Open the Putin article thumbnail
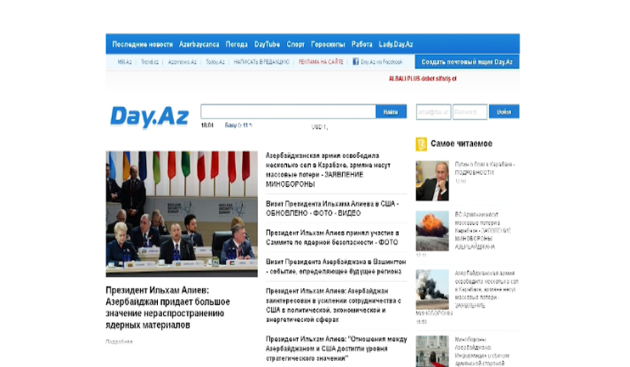This screenshot has width=630, height=367. (x=431, y=181)
